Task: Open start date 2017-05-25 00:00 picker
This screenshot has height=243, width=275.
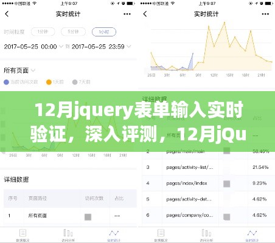Action: pos(33,47)
